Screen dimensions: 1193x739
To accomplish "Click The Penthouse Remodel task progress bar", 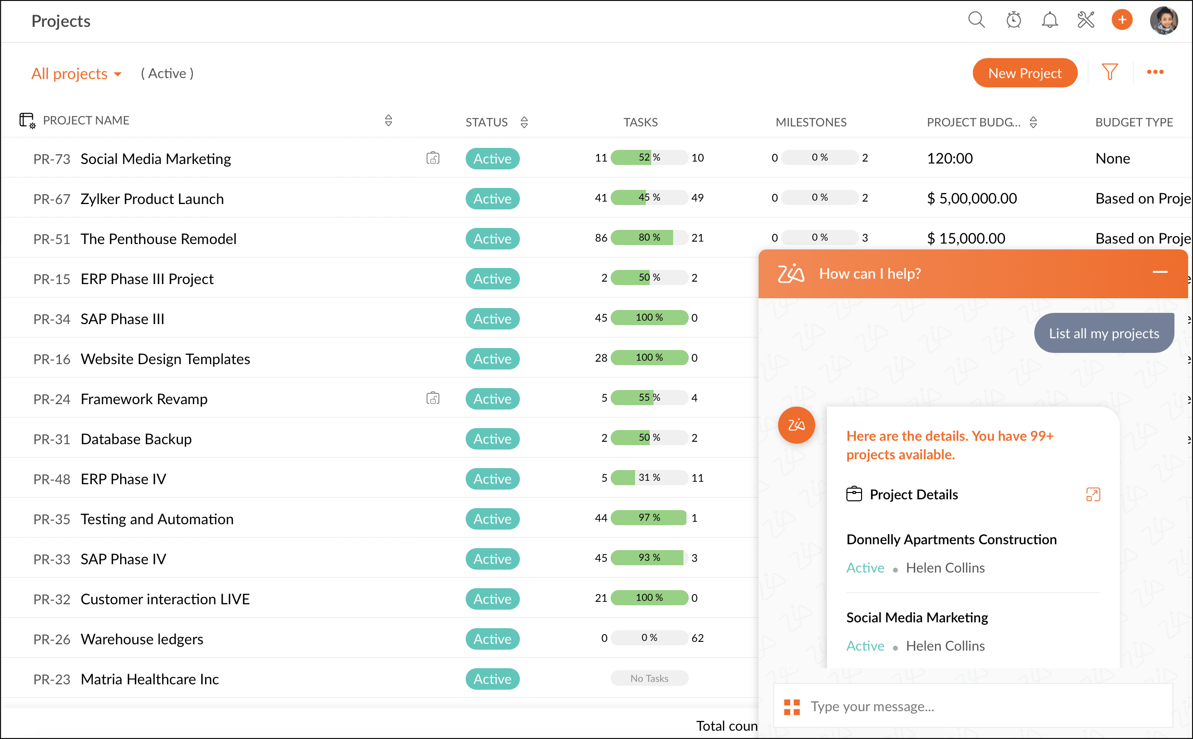I will pos(649,238).
